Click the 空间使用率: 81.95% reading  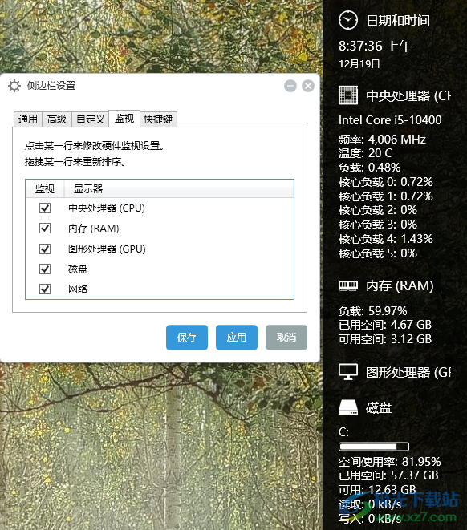pos(389,461)
